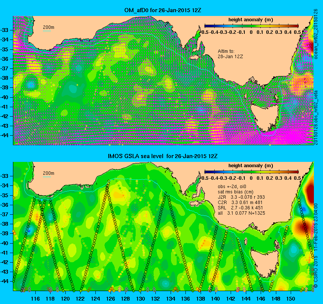Click the "SRL 2.7 -0.36 k 451" statistics row
This screenshot has width=323, height=304.
pyautogui.click(x=240, y=208)
